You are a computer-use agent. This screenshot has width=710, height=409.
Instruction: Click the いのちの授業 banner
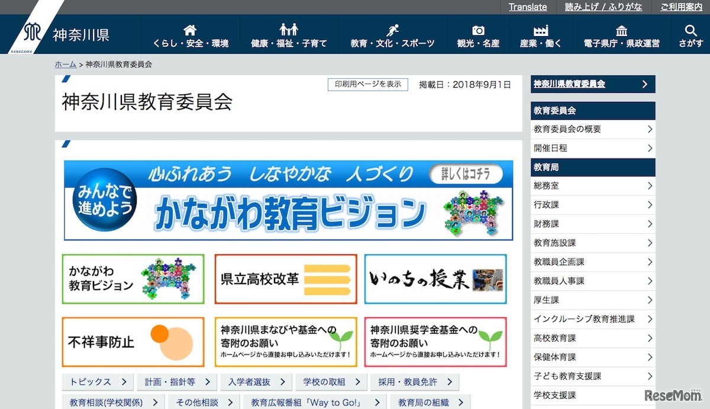[x=435, y=279]
